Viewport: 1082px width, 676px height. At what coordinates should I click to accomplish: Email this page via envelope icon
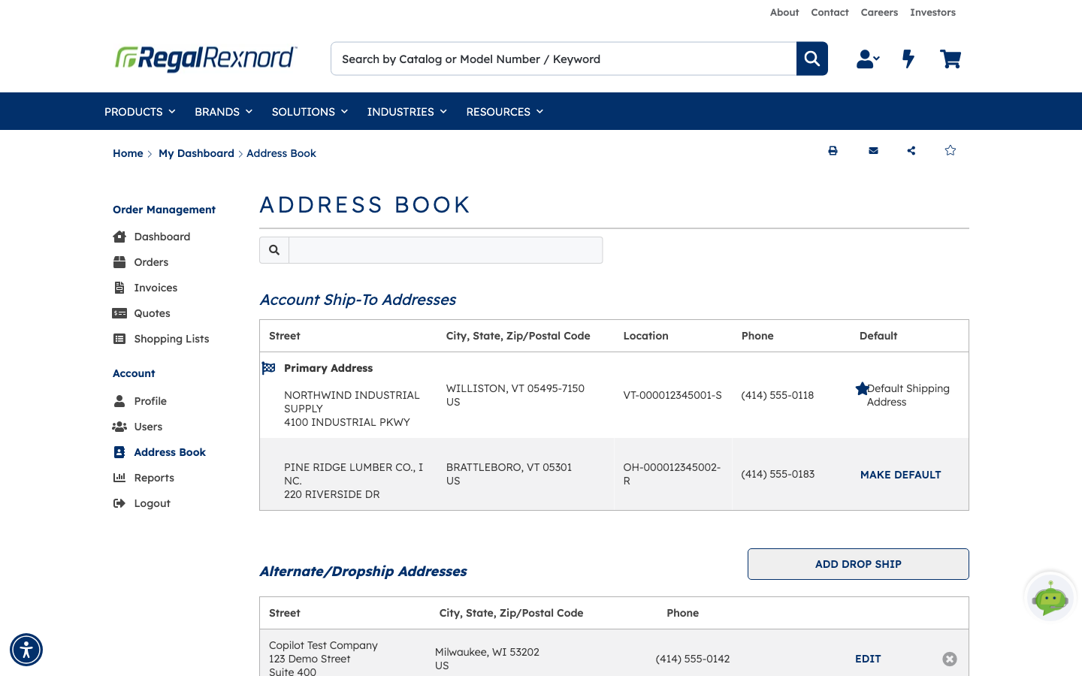873,150
